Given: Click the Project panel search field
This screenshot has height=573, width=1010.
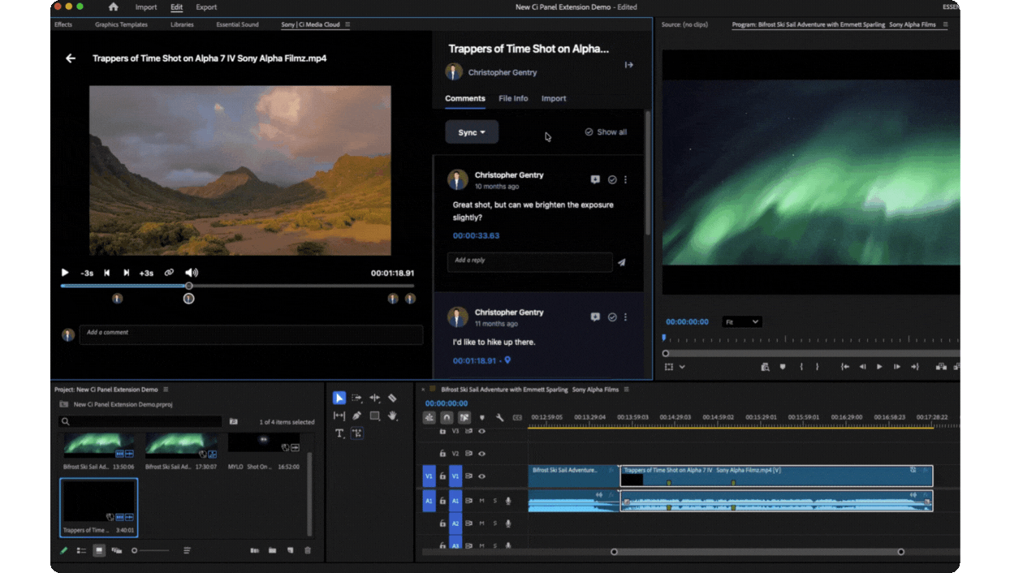Looking at the screenshot, I should click(140, 422).
